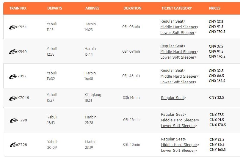Click the train icon next to T298
The image size is (240, 158).
tap(14, 120)
